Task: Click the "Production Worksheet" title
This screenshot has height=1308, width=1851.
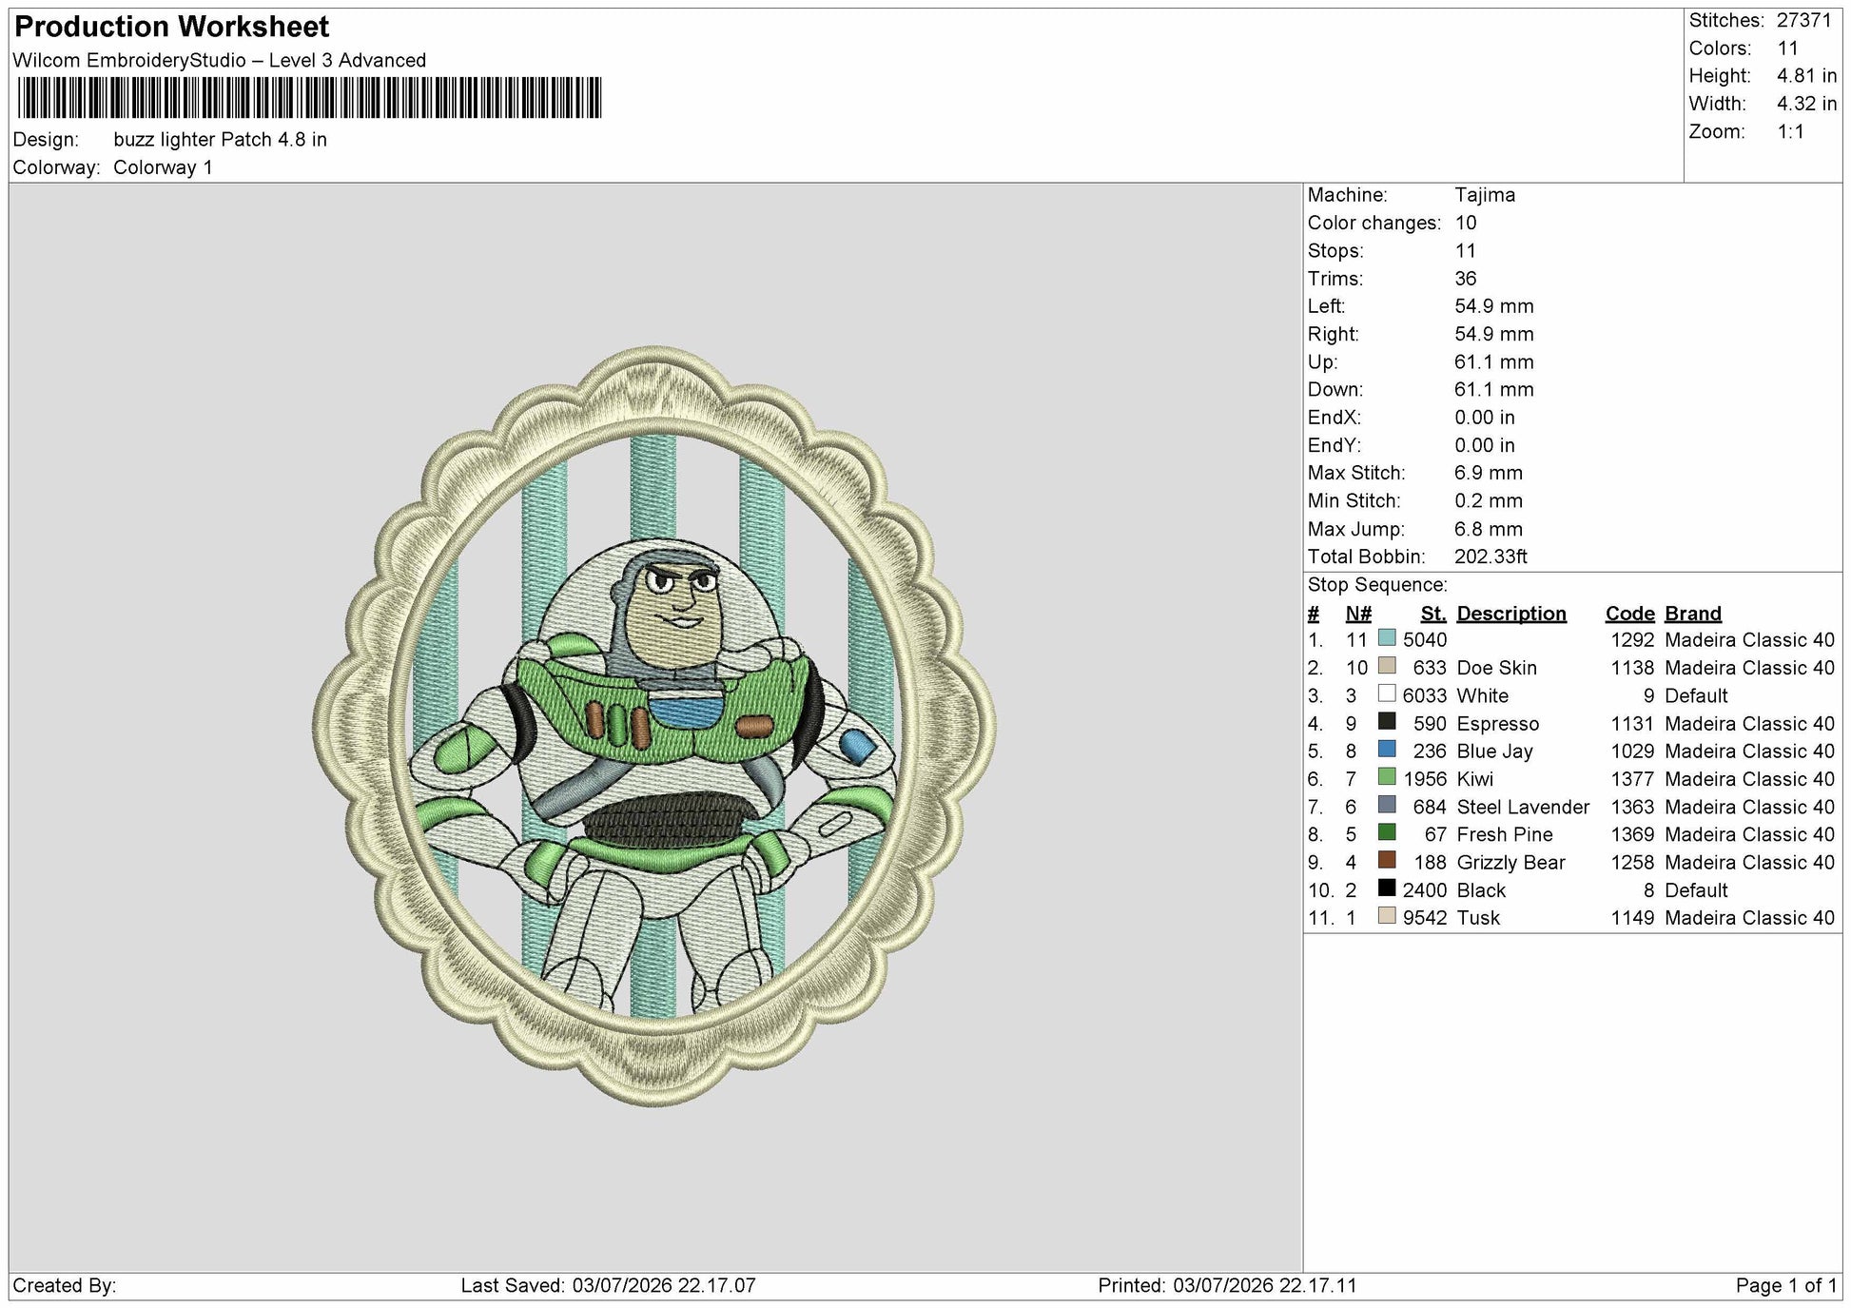Action: 172,27
